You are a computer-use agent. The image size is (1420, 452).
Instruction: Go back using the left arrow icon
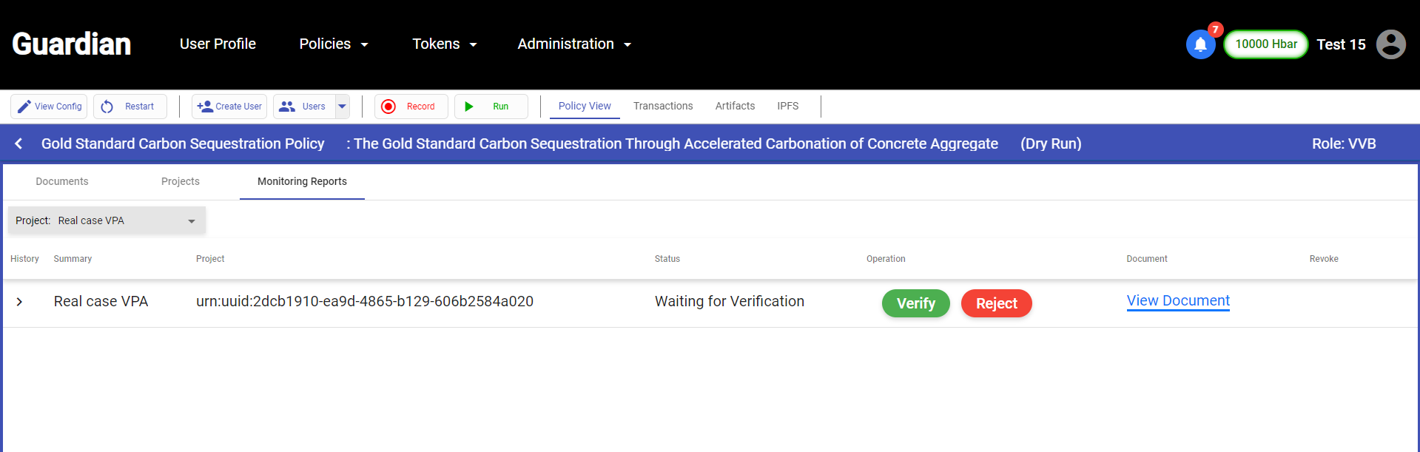(x=18, y=144)
